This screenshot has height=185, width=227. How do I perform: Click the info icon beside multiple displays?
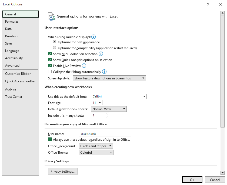pos(94,37)
